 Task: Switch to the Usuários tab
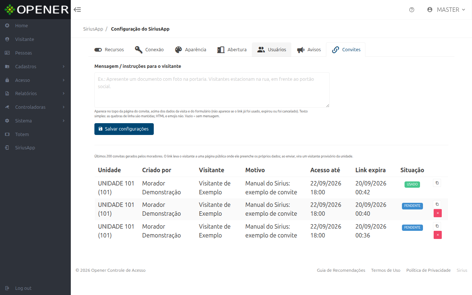click(x=272, y=49)
